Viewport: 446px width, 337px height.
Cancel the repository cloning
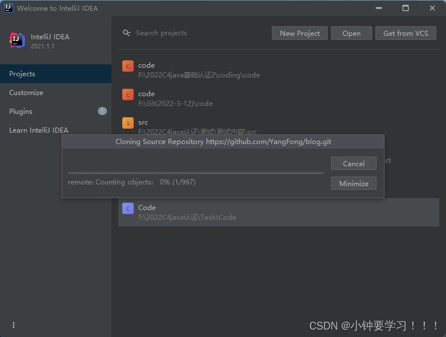pos(354,164)
